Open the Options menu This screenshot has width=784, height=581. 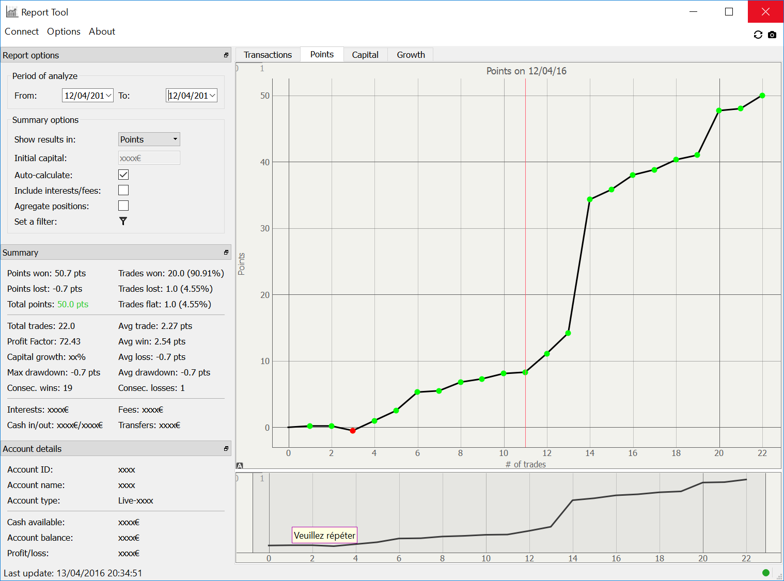(64, 32)
